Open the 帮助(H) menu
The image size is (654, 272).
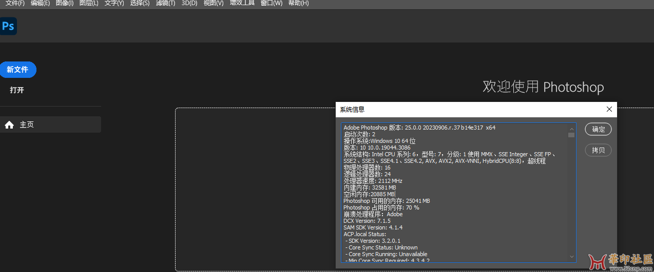(298, 3)
